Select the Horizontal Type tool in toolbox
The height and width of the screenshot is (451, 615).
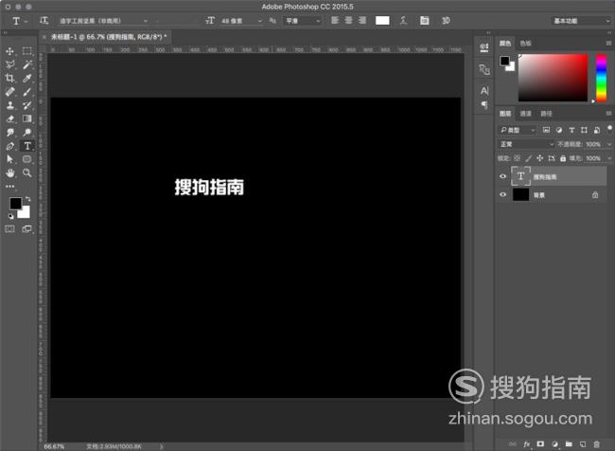click(x=27, y=146)
